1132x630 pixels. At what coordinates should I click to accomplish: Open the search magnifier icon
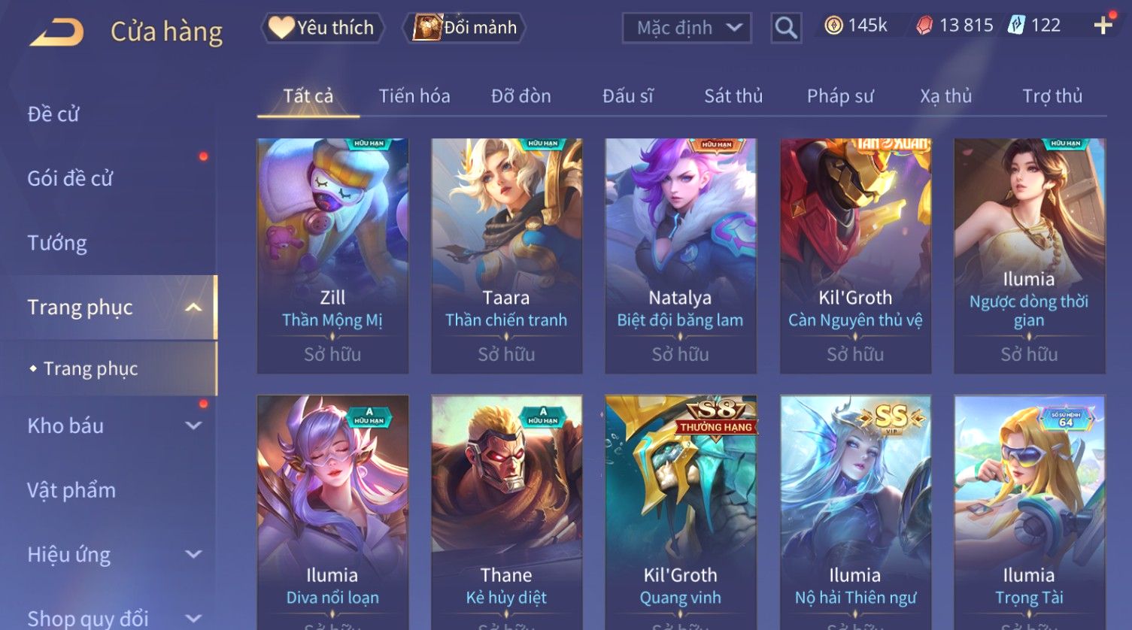[x=786, y=28]
